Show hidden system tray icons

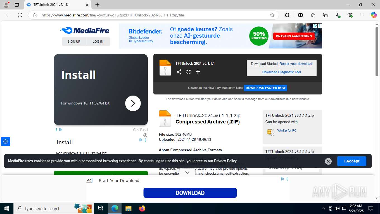(x=324, y=208)
